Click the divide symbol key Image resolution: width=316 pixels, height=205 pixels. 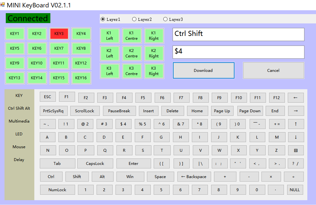coord(294,177)
